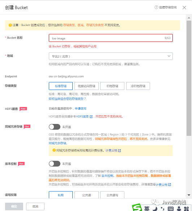Click 申请使用 link for HDFS service
The width and height of the screenshot is (192, 211).
pos(81,108)
